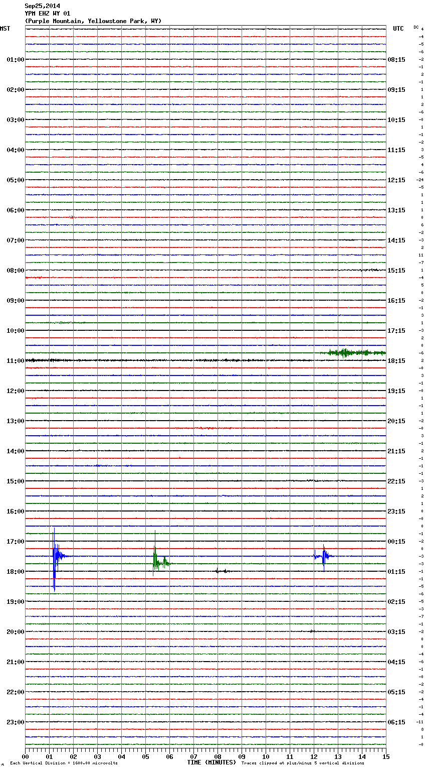This screenshot has width=426, height=770.
Task: Click the -24 DC offset value
Action: click(x=420, y=180)
